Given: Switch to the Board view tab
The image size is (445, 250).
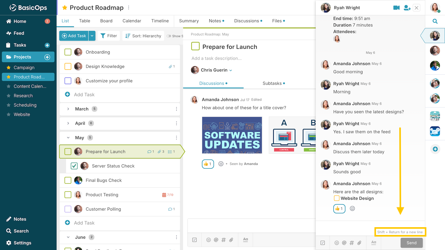Looking at the screenshot, I should pos(106,21).
